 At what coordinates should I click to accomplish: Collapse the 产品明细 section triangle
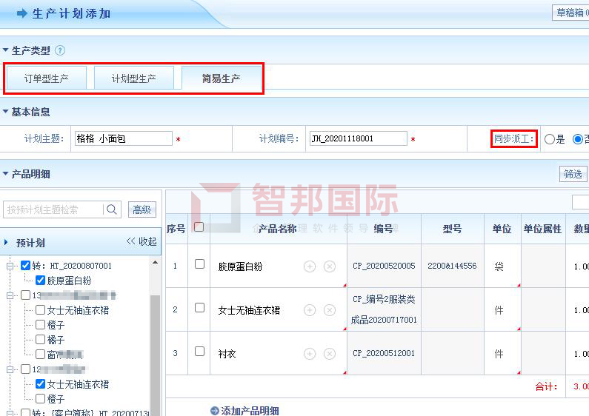tap(5, 173)
